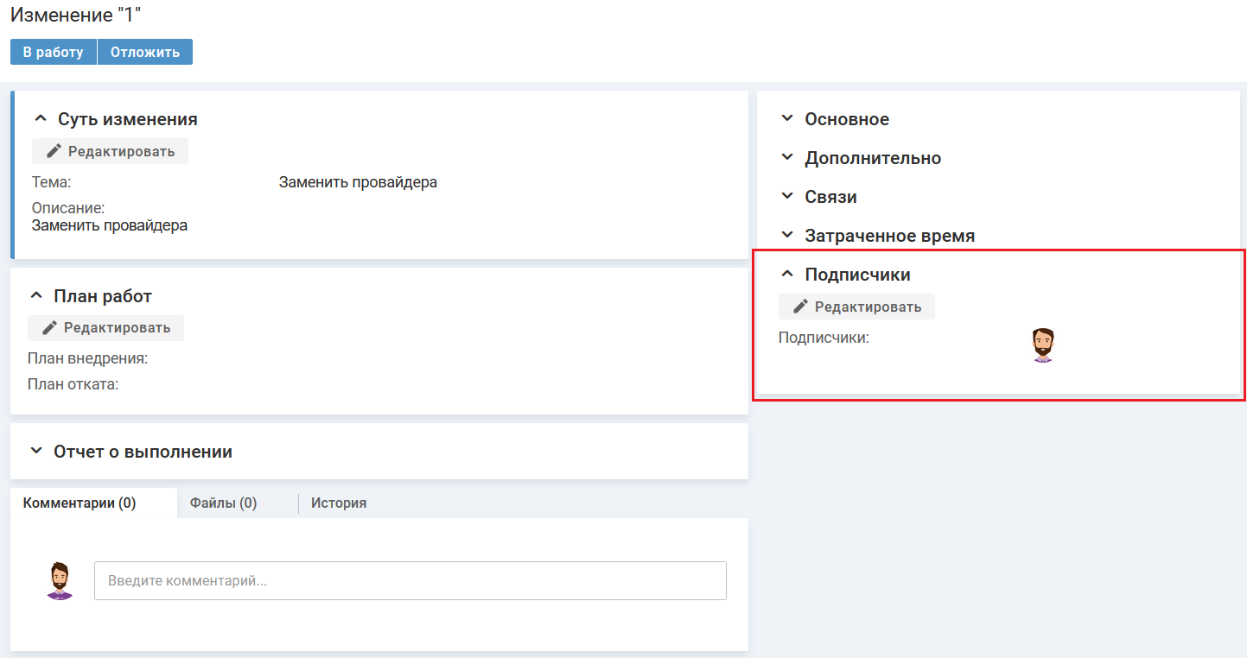Click the user avatar beside comment field

click(x=59, y=580)
